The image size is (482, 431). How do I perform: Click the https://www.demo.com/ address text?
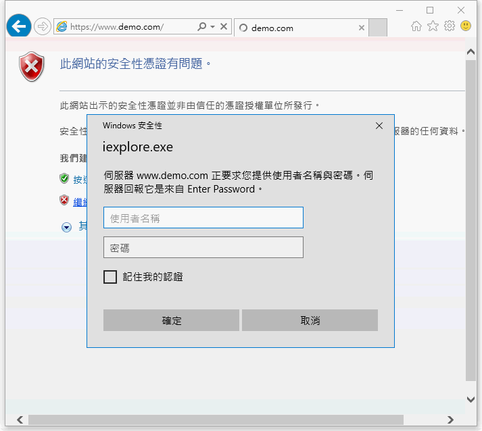point(117,27)
